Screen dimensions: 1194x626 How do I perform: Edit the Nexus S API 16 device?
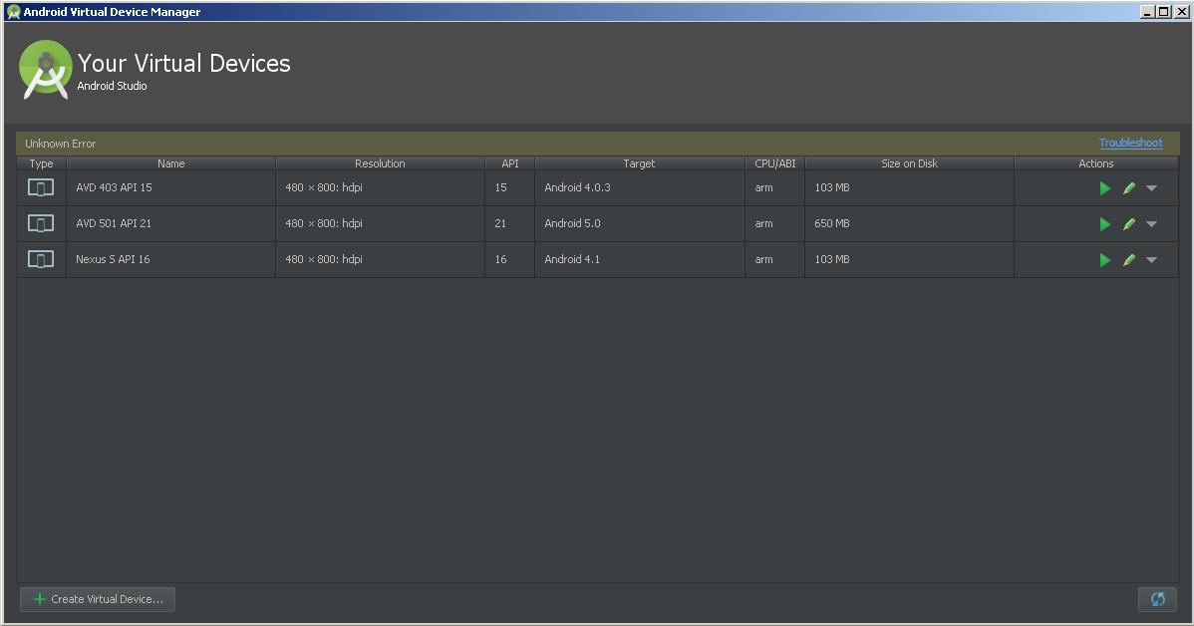point(1129,260)
